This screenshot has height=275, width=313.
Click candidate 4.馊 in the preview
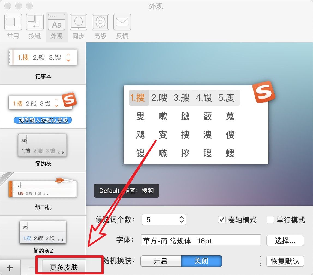click(204, 98)
